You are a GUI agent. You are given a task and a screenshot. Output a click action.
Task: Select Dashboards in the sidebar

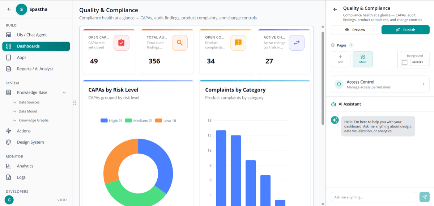pyautogui.click(x=36, y=46)
